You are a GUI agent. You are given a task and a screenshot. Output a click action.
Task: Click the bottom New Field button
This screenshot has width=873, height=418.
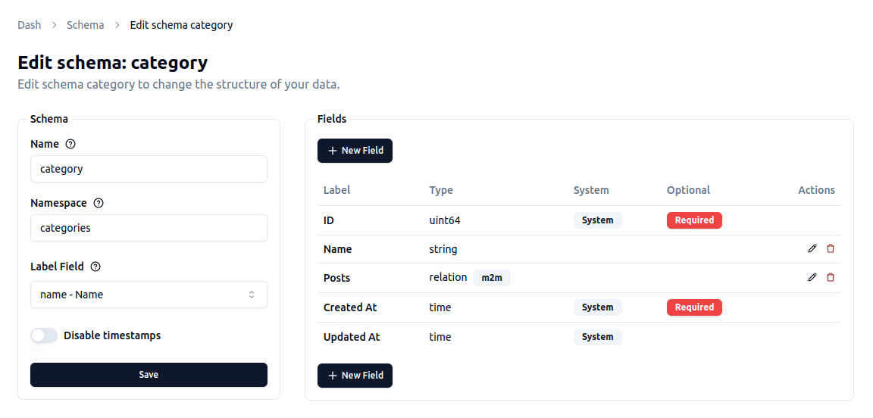(x=355, y=376)
